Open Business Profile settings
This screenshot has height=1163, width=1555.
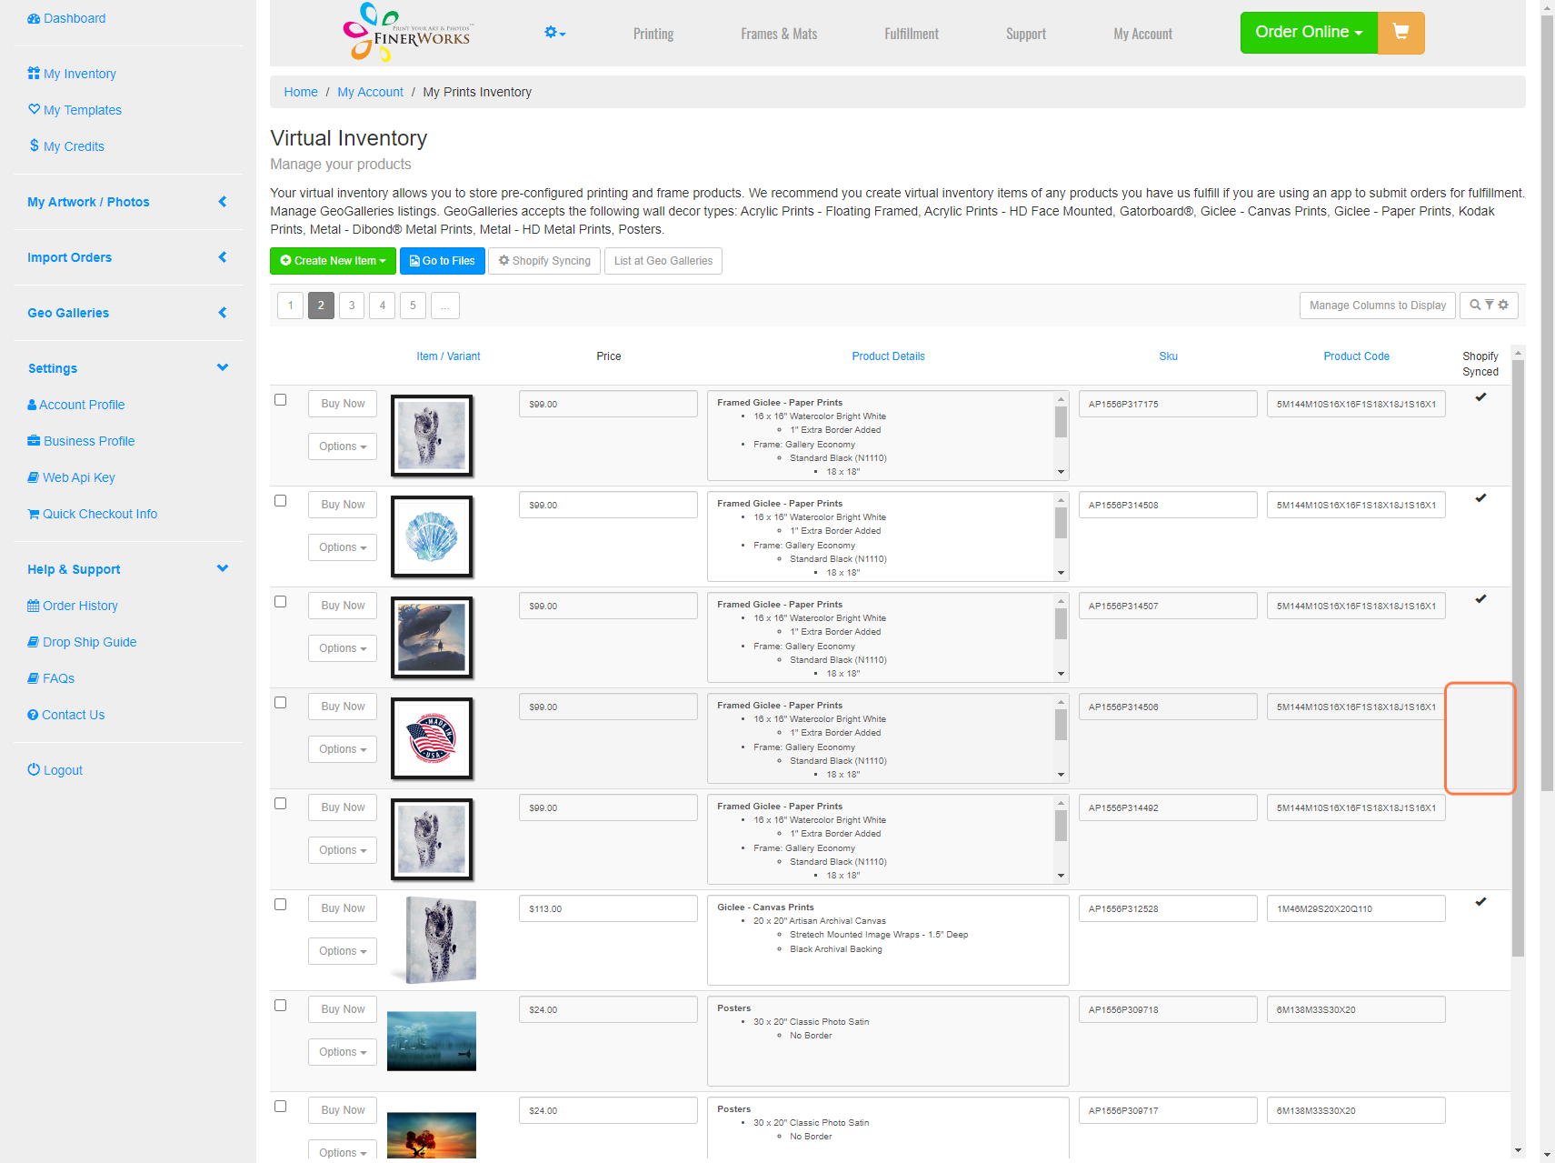(x=81, y=441)
